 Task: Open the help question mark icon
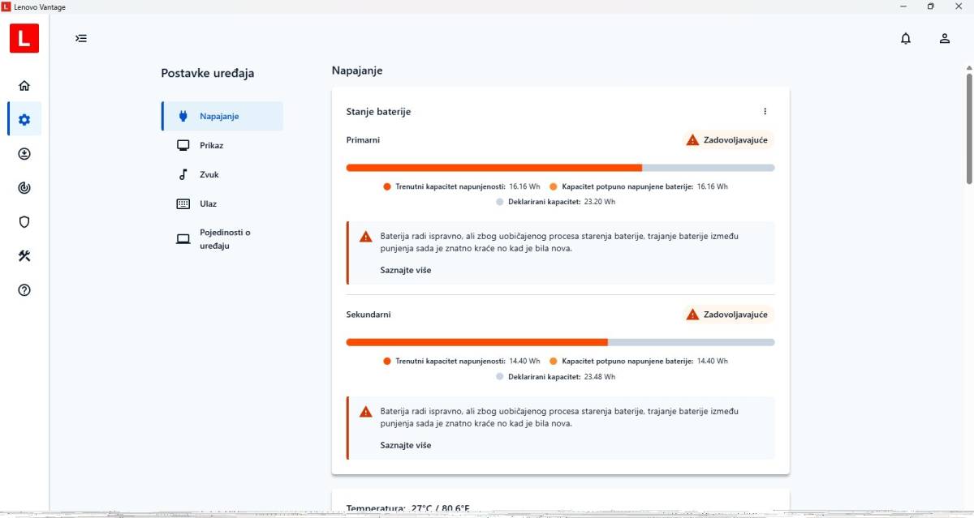pos(24,290)
